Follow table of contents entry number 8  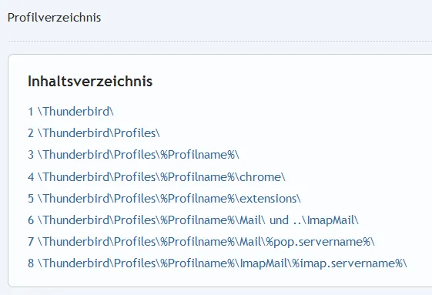click(217, 263)
